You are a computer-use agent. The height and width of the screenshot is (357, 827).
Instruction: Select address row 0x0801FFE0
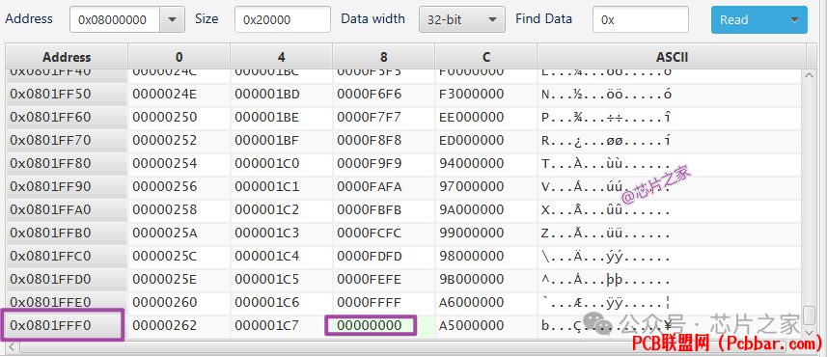pos(67,303)
